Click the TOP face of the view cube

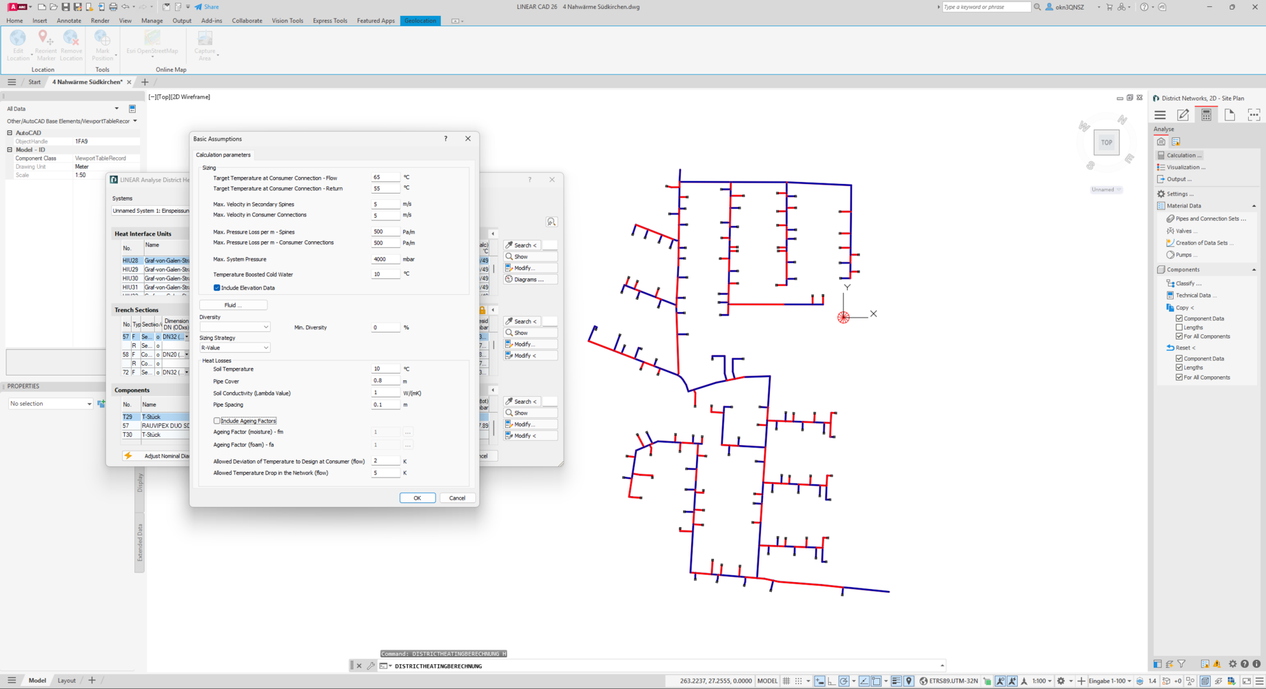point(1106,143)
